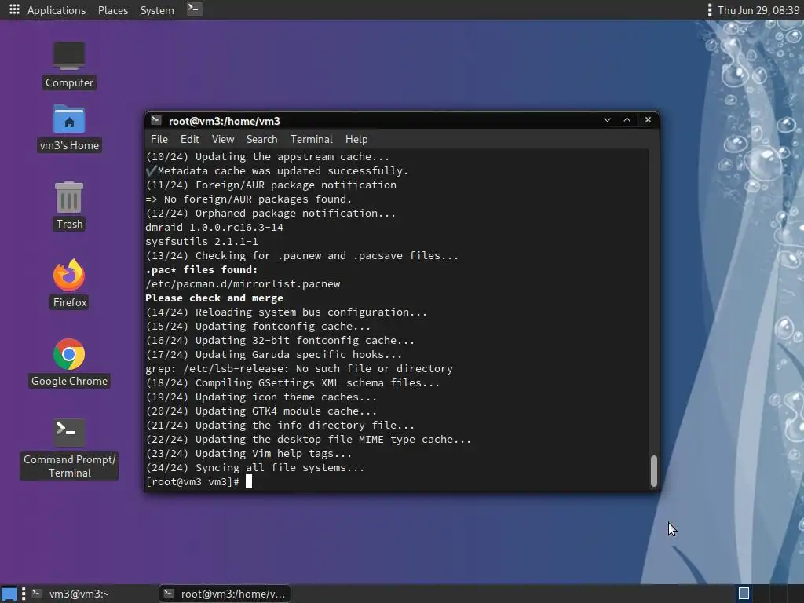Open the terminal Edit menu
The image size is (804, 603).
pos(189,140)
